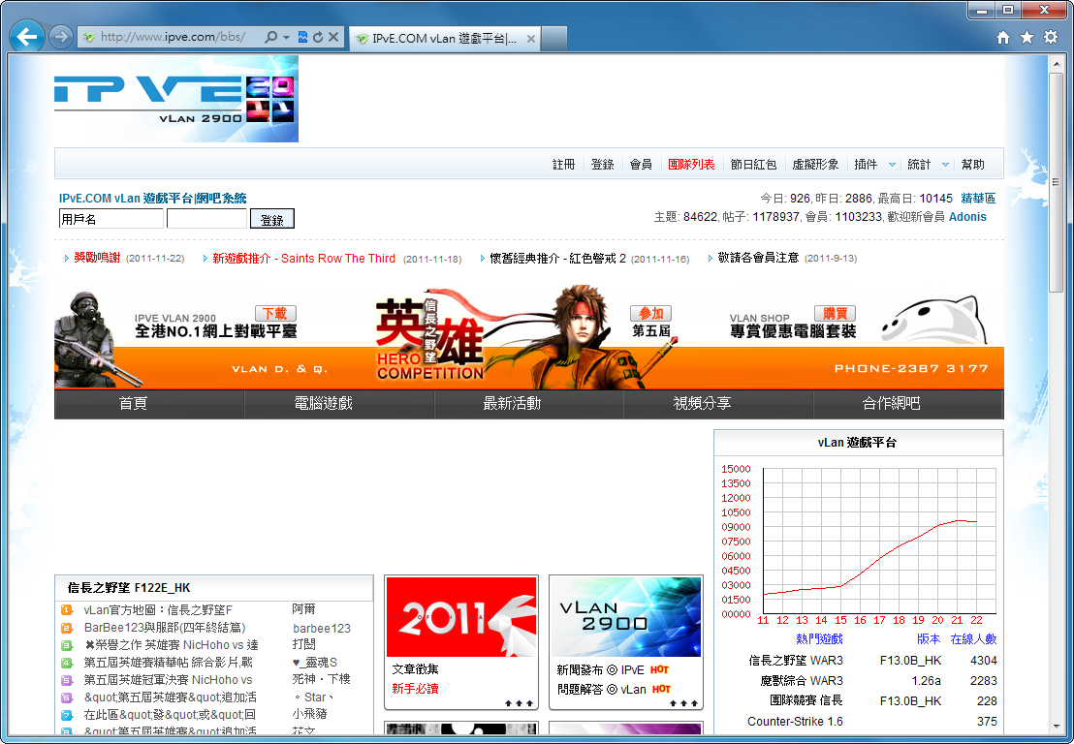Viewport: 1074px width, 744px height.
Task: Click the 下載 button on the banner
Action: pyautogui.click(x=275, y=313)
